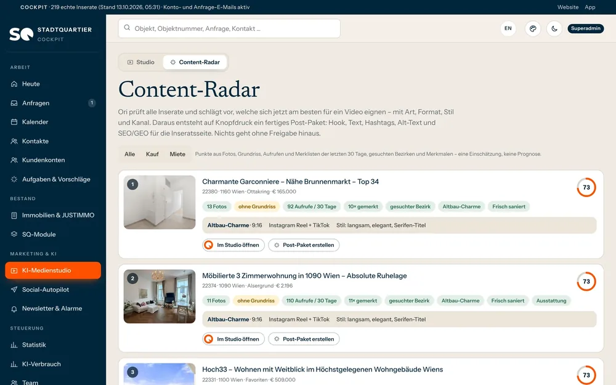Click the Ausstattung tag on second listing
Image resolution: width=616 pixels, height=385 pixels.
(551, 301)
